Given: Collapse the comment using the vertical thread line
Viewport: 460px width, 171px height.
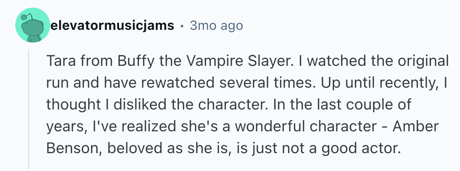Looking at the screenshot, I should coord(29,109).
